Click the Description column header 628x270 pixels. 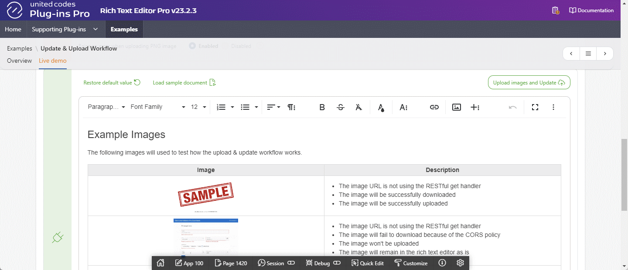point(442,170)
